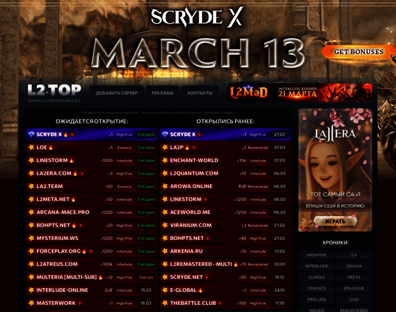Click the star icon next to MYSTERIUM.WS
This screenshot has height=312, width=396.
pos(31,238)
